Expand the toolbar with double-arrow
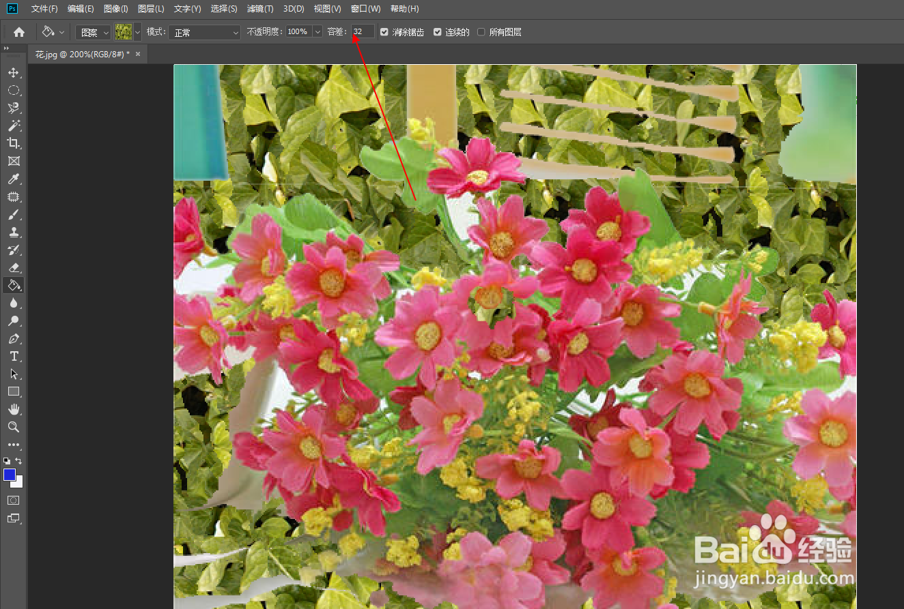This screenshot has width=904, height=609. pos(5,48)
